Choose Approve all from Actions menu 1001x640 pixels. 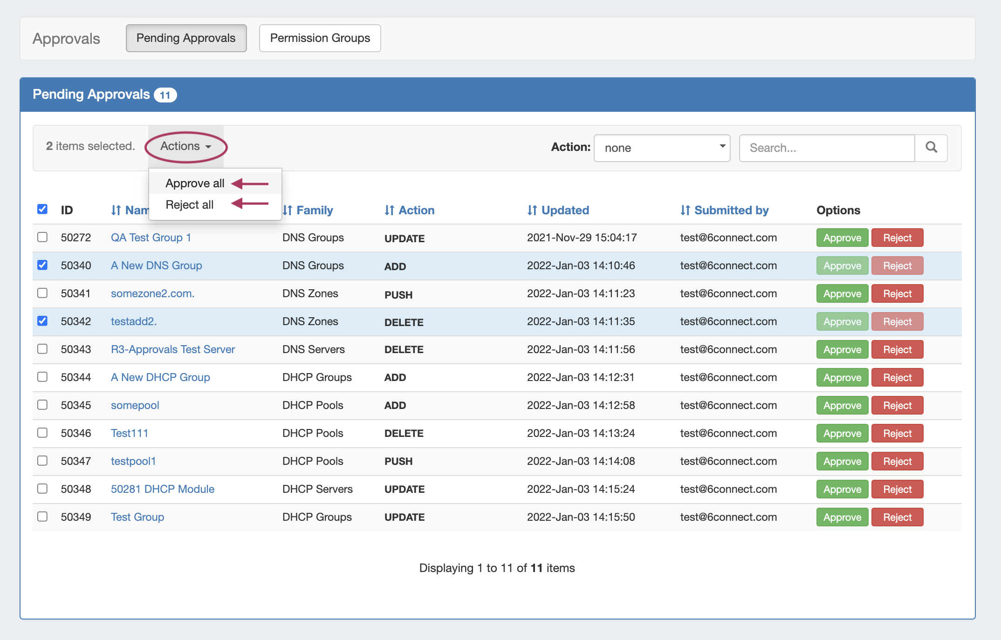coord(195,183)
